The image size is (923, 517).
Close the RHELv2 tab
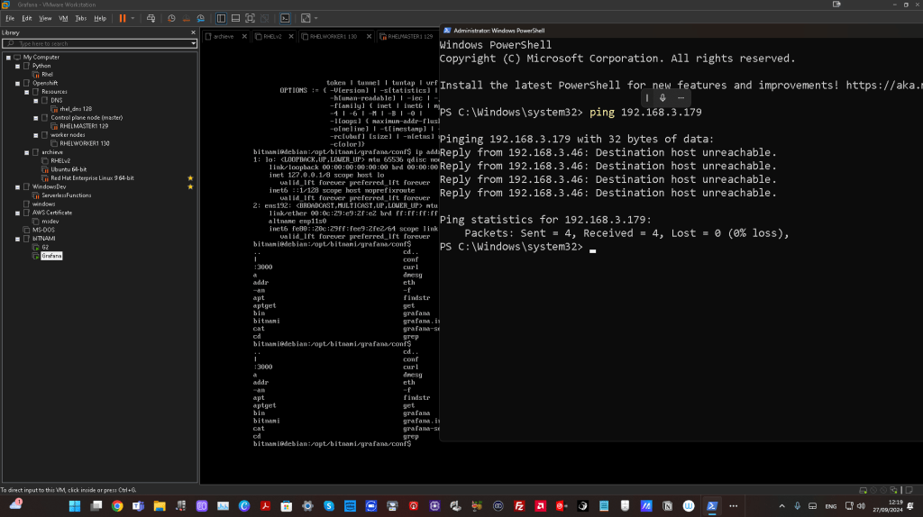pos(291,36)
